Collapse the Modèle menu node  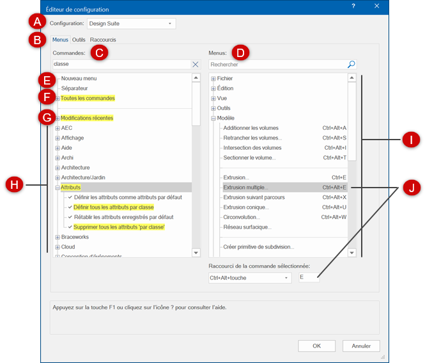[x=213, y=118]
